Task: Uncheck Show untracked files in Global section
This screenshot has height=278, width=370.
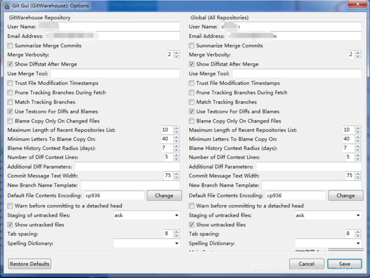Action: tap(192, 224)
